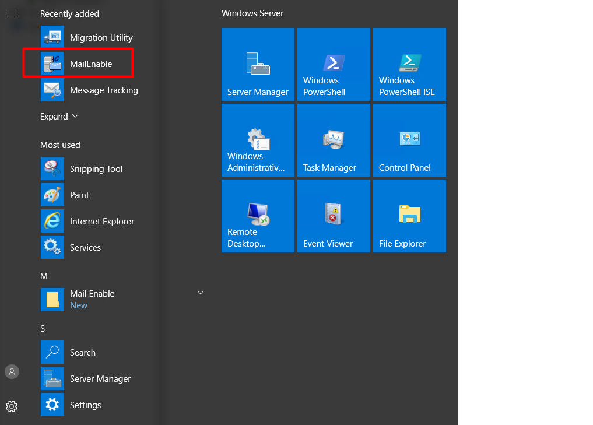Screen dimensions: 593x425
Task: Click the Search label text
Action: pos(83,352)
